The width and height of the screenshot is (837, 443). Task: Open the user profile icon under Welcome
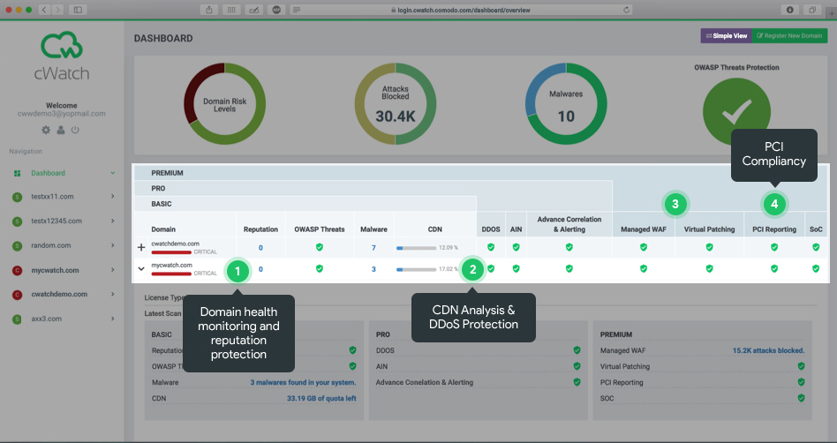61,130
